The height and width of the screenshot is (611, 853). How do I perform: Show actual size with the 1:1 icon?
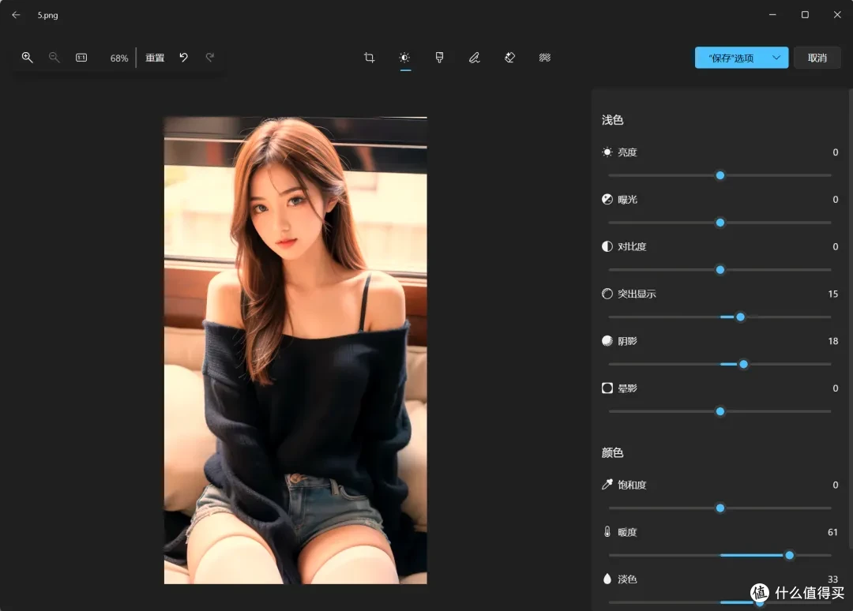pos(81,58)
